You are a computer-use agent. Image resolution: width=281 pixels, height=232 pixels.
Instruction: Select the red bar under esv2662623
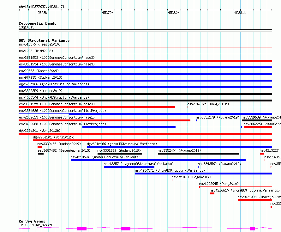click(x=105, y=120)
